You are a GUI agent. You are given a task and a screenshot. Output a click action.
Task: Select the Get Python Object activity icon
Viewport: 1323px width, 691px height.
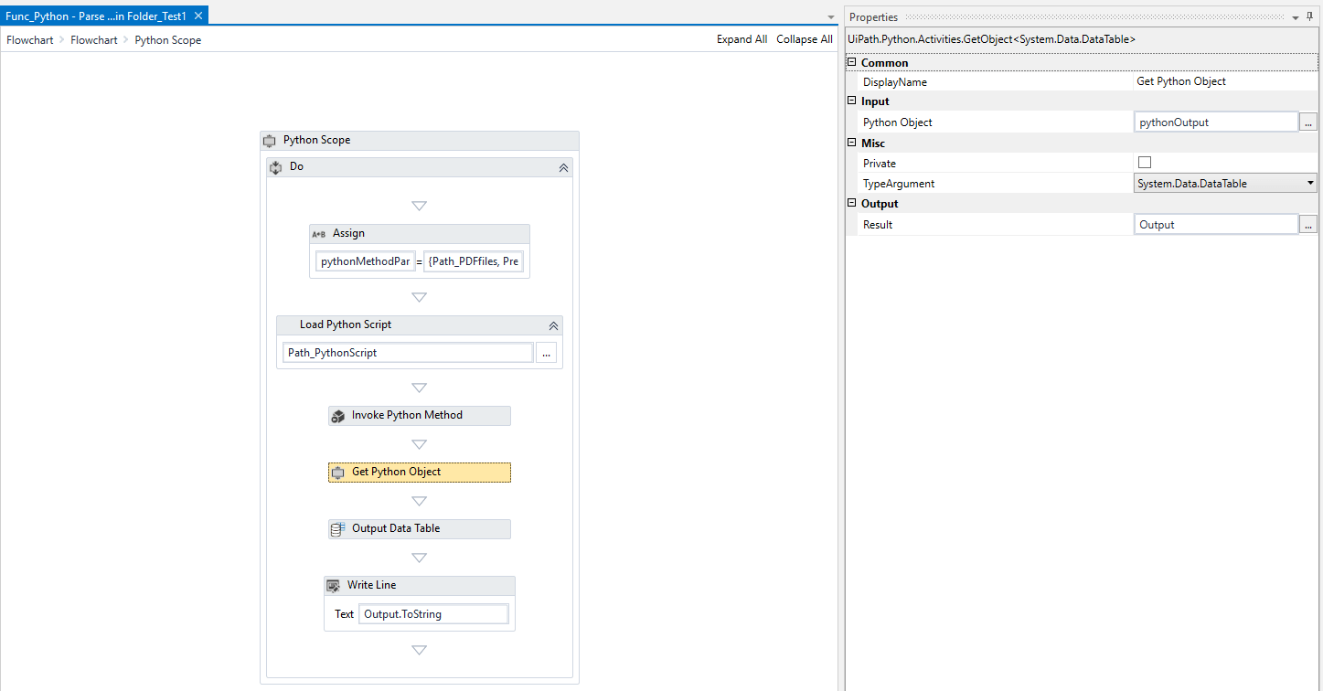pos(339,472)
